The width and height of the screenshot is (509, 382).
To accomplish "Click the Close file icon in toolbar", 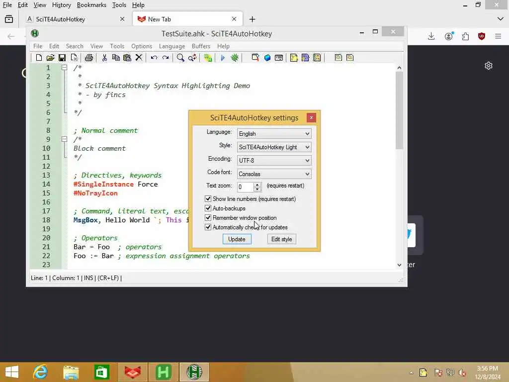I will click(x=74, y=58).
